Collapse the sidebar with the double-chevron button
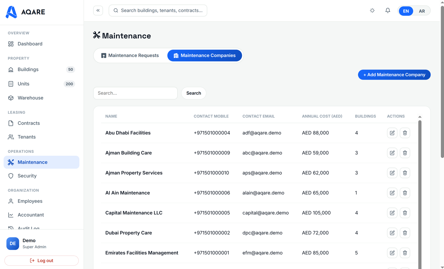Viewport: 444px width, 269px height. 98,11
